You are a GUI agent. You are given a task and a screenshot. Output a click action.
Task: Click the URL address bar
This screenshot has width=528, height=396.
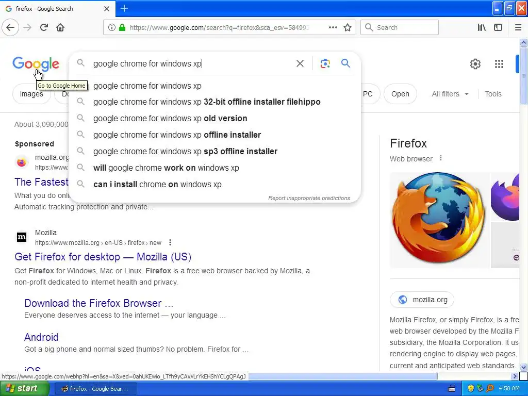point(219,27)
